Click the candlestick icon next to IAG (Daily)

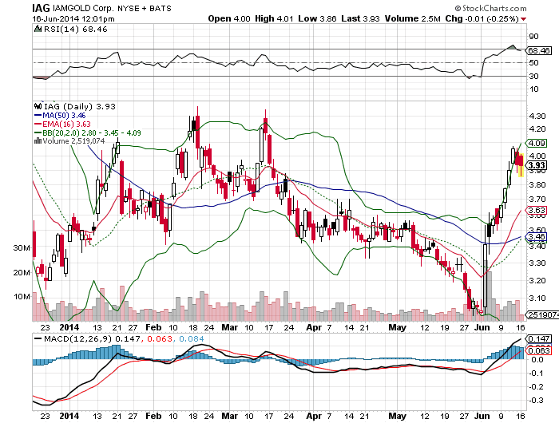(x=38, y=106)
